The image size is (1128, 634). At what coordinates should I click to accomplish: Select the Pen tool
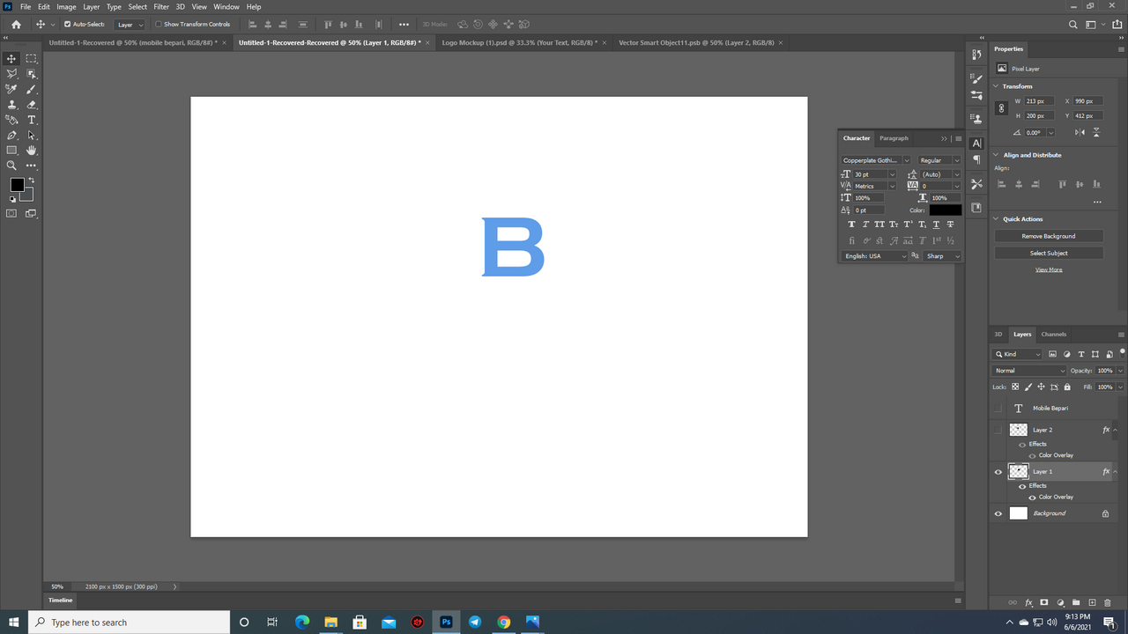(11, 136)
